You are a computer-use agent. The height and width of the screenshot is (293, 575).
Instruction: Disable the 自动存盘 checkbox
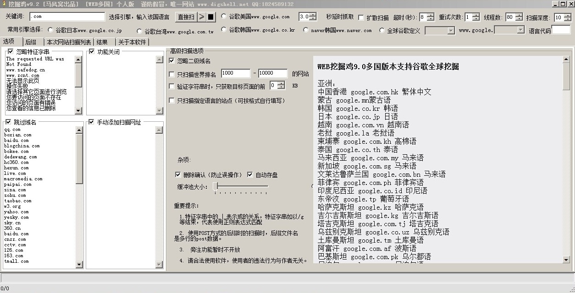tap(250, 174)
